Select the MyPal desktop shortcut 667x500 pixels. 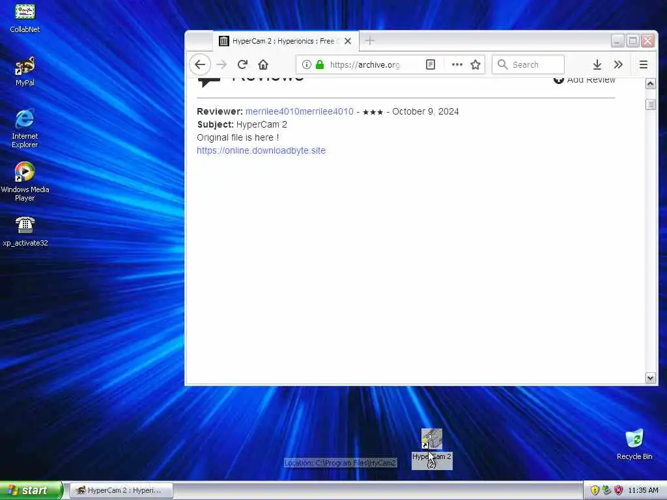(25, 72)
